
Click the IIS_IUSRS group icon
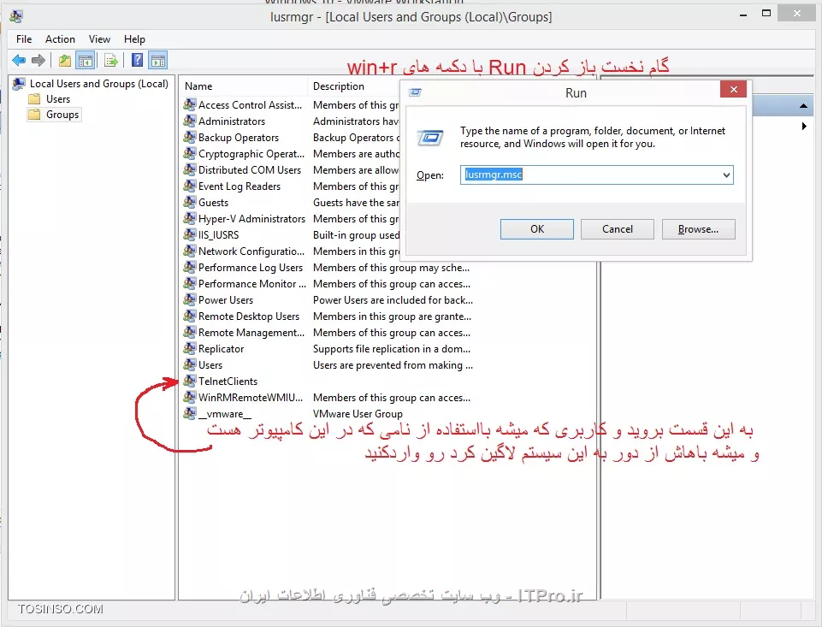(x=190, y=235)
